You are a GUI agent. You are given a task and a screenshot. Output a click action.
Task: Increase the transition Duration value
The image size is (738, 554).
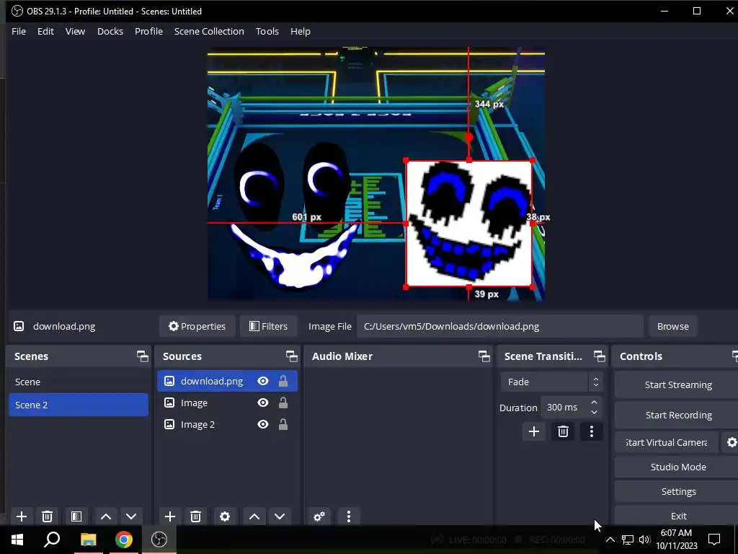point(594,403)
